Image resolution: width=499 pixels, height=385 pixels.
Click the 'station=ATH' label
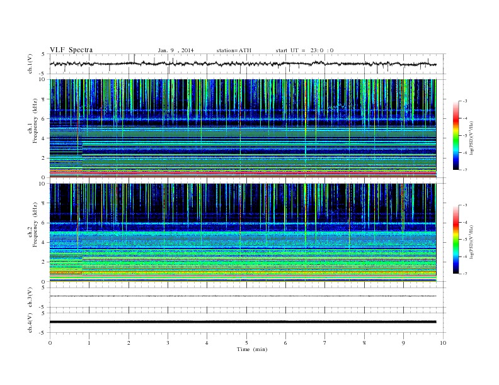click(234, 50)
